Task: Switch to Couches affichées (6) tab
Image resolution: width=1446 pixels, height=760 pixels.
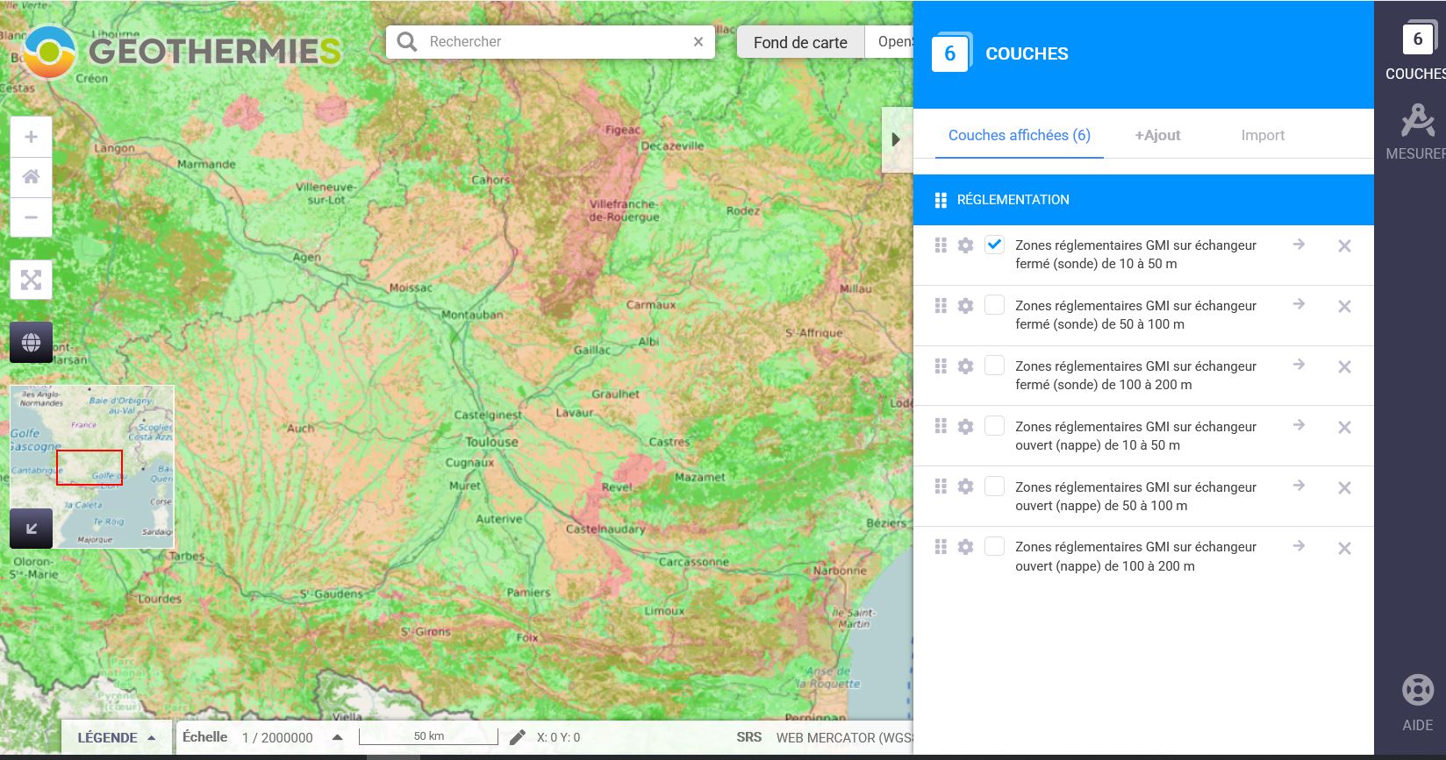Action: point(1020,135)
